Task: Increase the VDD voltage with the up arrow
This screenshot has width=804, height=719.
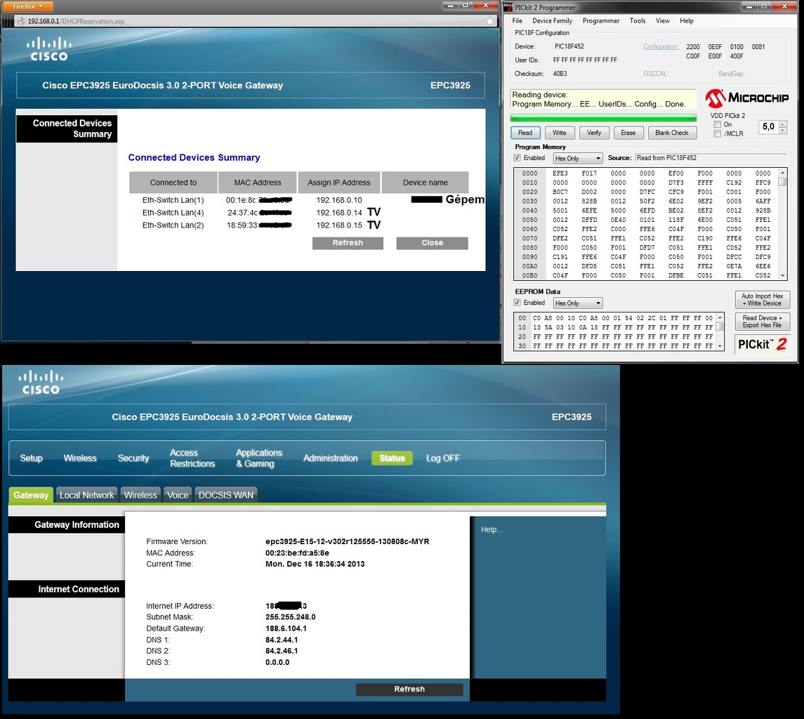Action: [782, 124]
